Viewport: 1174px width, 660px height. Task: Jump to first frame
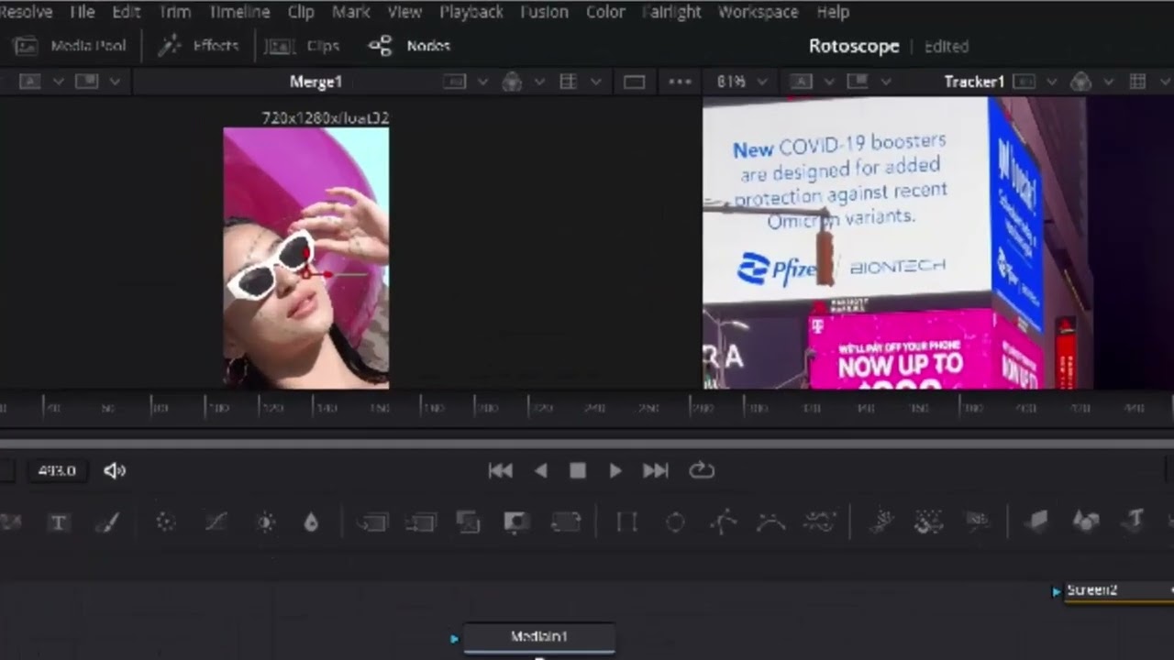click(x=500, y=470)
